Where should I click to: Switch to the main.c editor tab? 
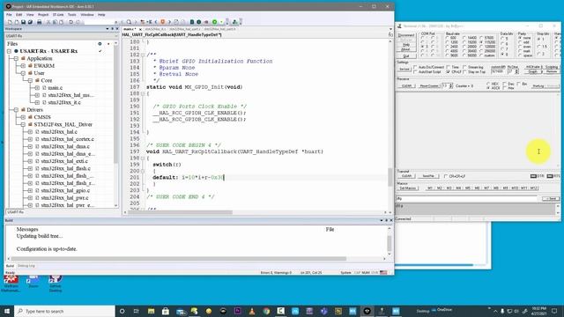[x=130, y=29]
